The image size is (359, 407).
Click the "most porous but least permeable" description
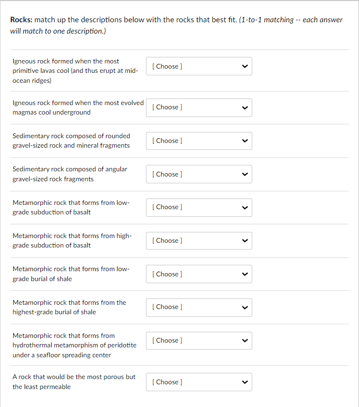point(73,382)
